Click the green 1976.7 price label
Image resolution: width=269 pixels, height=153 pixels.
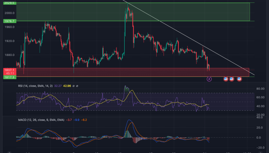[9, 21]
